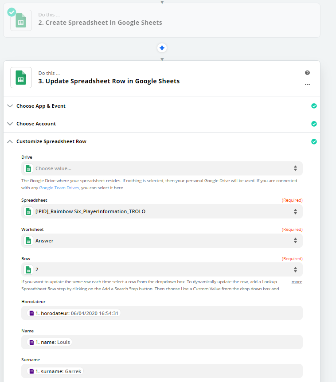Open the Spreadsheet dropdown selector
The width and height of the screenshot is (336, 382).
coord(162,211)
